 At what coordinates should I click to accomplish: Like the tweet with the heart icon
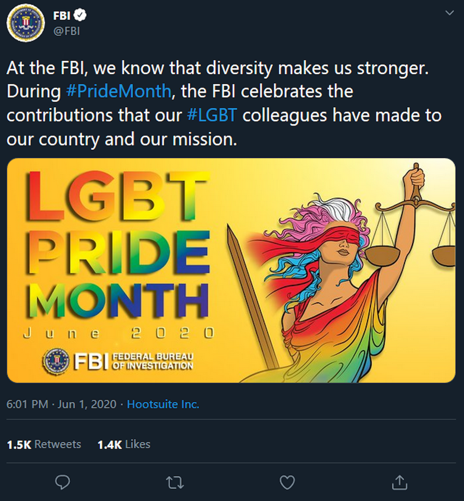(x=287, y=482)
